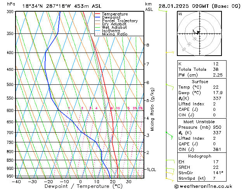Click the kt label in the hodograph

tap(180, 14)
